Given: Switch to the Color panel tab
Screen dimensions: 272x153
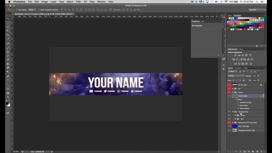Looking at the screenshot, I should click(x=229, y=16).
